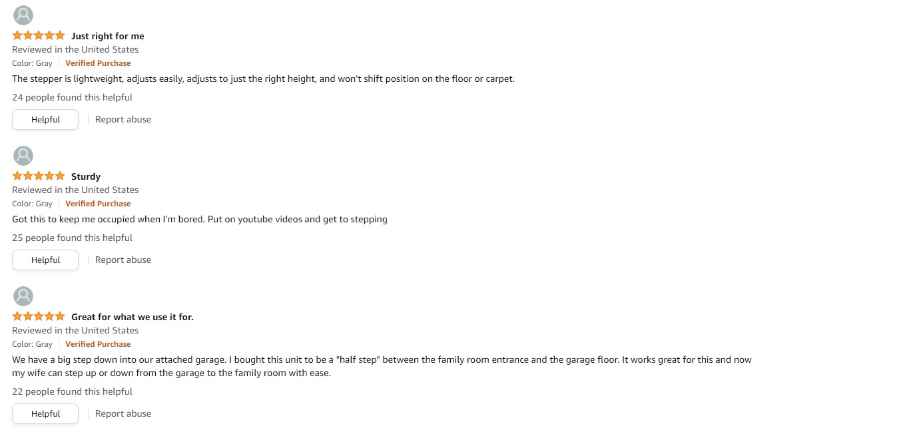Mark the Sturdy review as Helpful
The height and width of the screenshot is (432, 903).
(45, 260)
